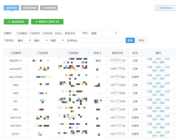Open 详情 for store JD073001

pyautogui.click(x=149, y=124)
